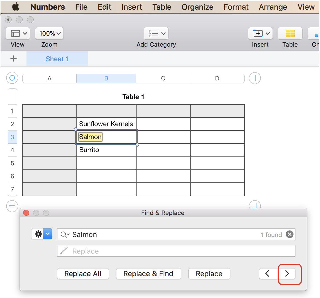
Task: Select row 1 header
Action: (x=12, y=111)
